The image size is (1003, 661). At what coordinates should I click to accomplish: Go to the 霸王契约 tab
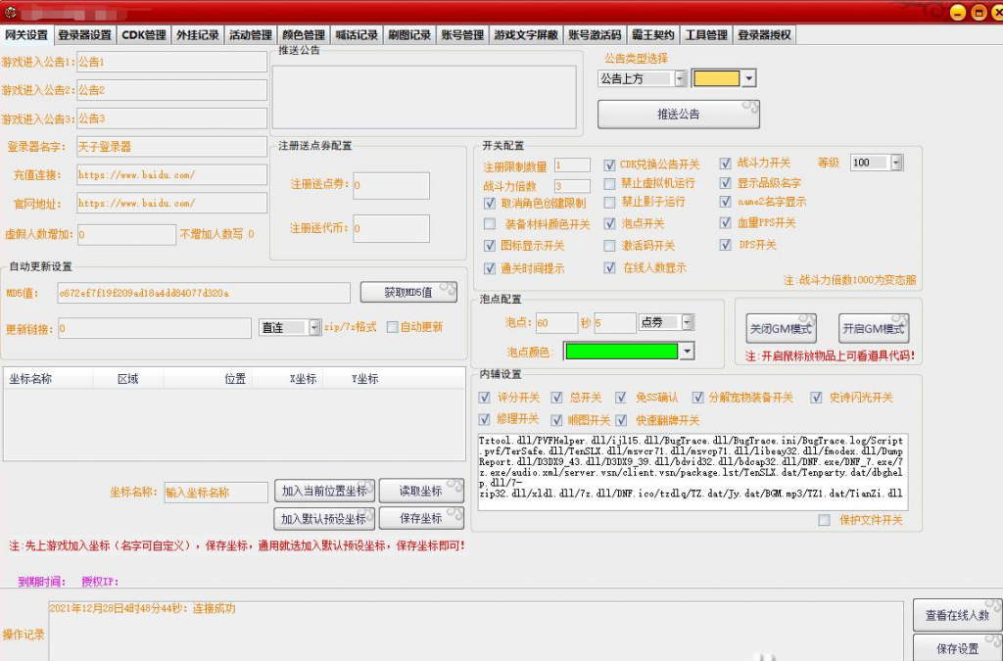click(x=652, y=35)
